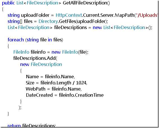Click the 'return' keyword at the bottom
Image resolution: width=159 pixels, height=128 pixels.
pyautogui.click(x=14, y=125)
